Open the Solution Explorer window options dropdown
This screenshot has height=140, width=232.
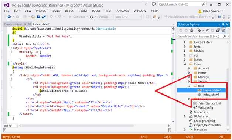pos(219,24)
